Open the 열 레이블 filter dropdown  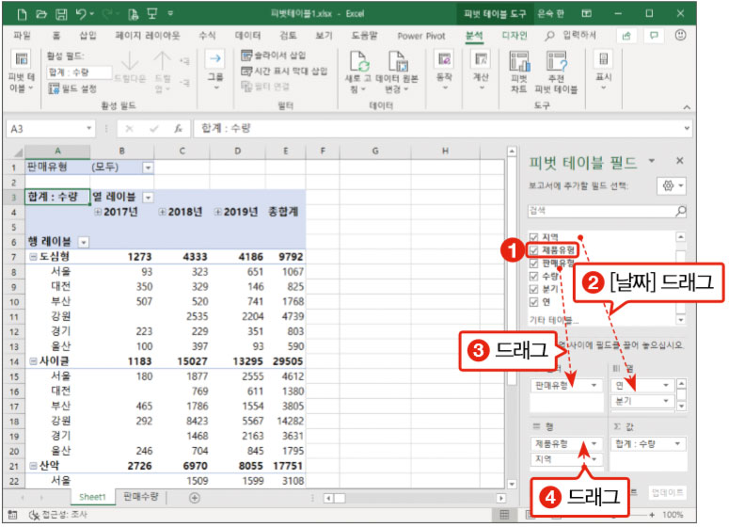(x=149, y=198)
